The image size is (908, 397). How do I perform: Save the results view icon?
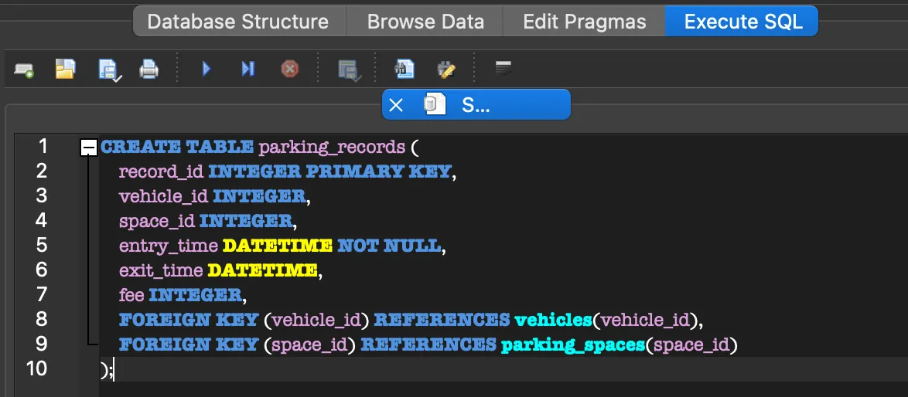(x=350, y=70)
